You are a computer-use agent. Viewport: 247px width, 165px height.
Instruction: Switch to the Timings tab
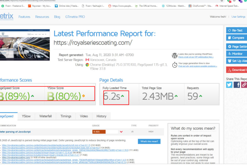coord(66,116)
